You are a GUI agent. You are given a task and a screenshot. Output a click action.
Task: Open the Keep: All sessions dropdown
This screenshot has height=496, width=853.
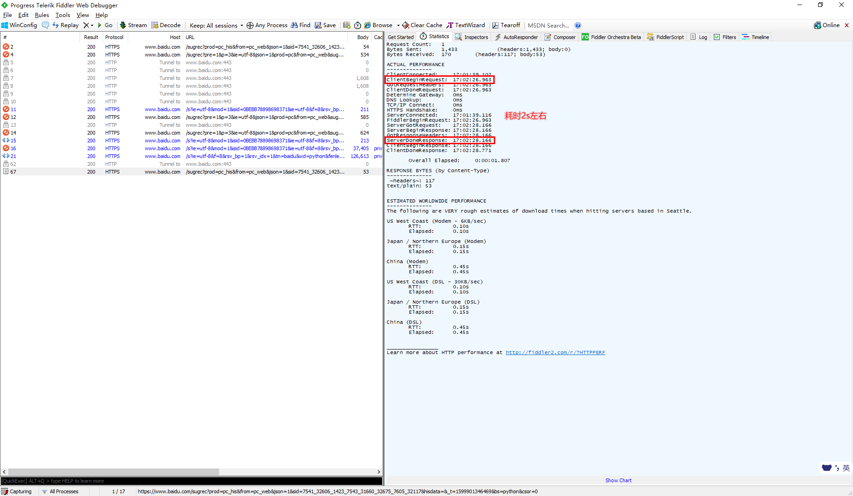[216, 25]
